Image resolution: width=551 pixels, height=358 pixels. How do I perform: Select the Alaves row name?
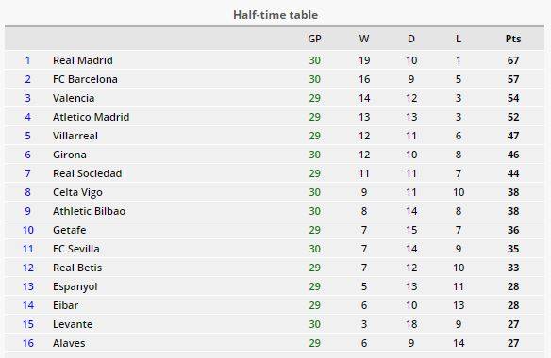[x=69, y=343]
